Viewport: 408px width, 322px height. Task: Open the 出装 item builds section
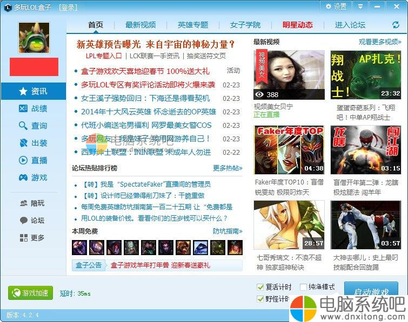(34, 143)
